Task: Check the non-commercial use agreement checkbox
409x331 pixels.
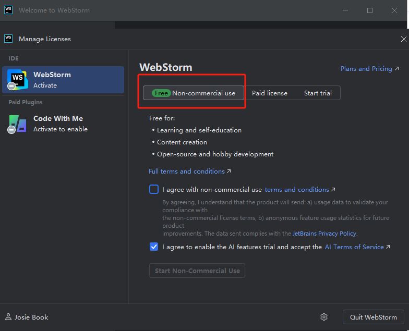Action: click(154, 189)
